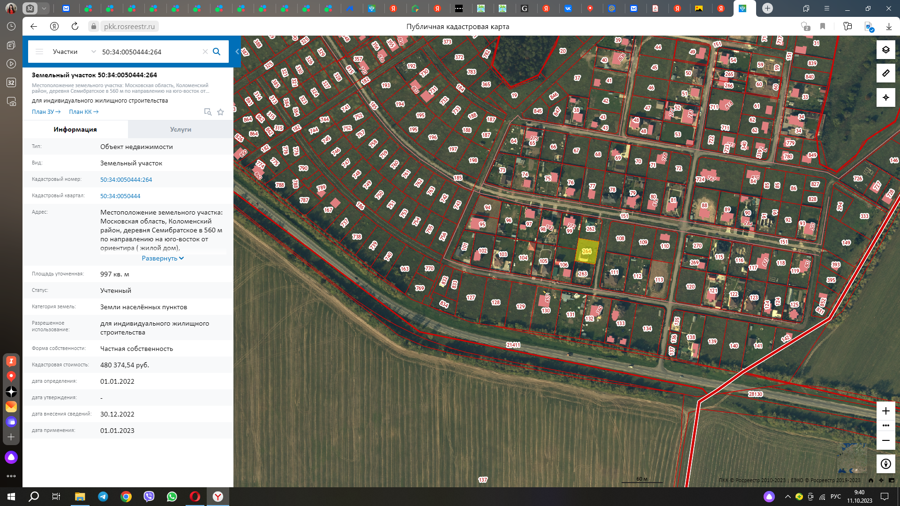Open the План ЗУ link

46,112
